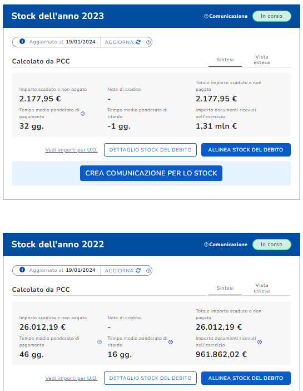303x391 pixels.
Task: Open help for 2022 Tempo medio ponderato di pagamento
Action: point(100,342)
